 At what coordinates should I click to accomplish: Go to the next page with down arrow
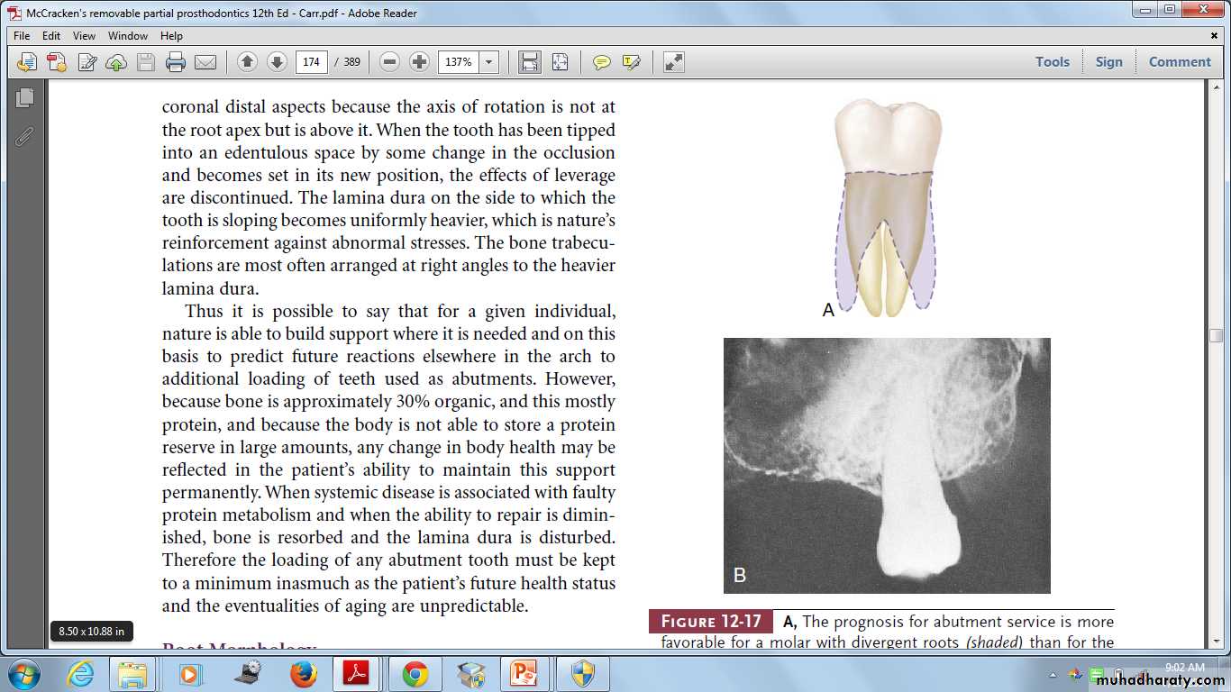(278, 62)
